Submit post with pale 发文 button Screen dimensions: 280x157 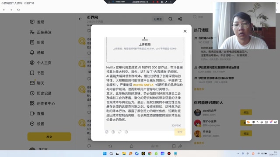[x=180, y=132]
